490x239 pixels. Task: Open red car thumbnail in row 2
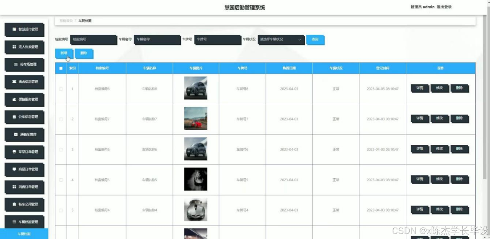(x=196, y=118)
